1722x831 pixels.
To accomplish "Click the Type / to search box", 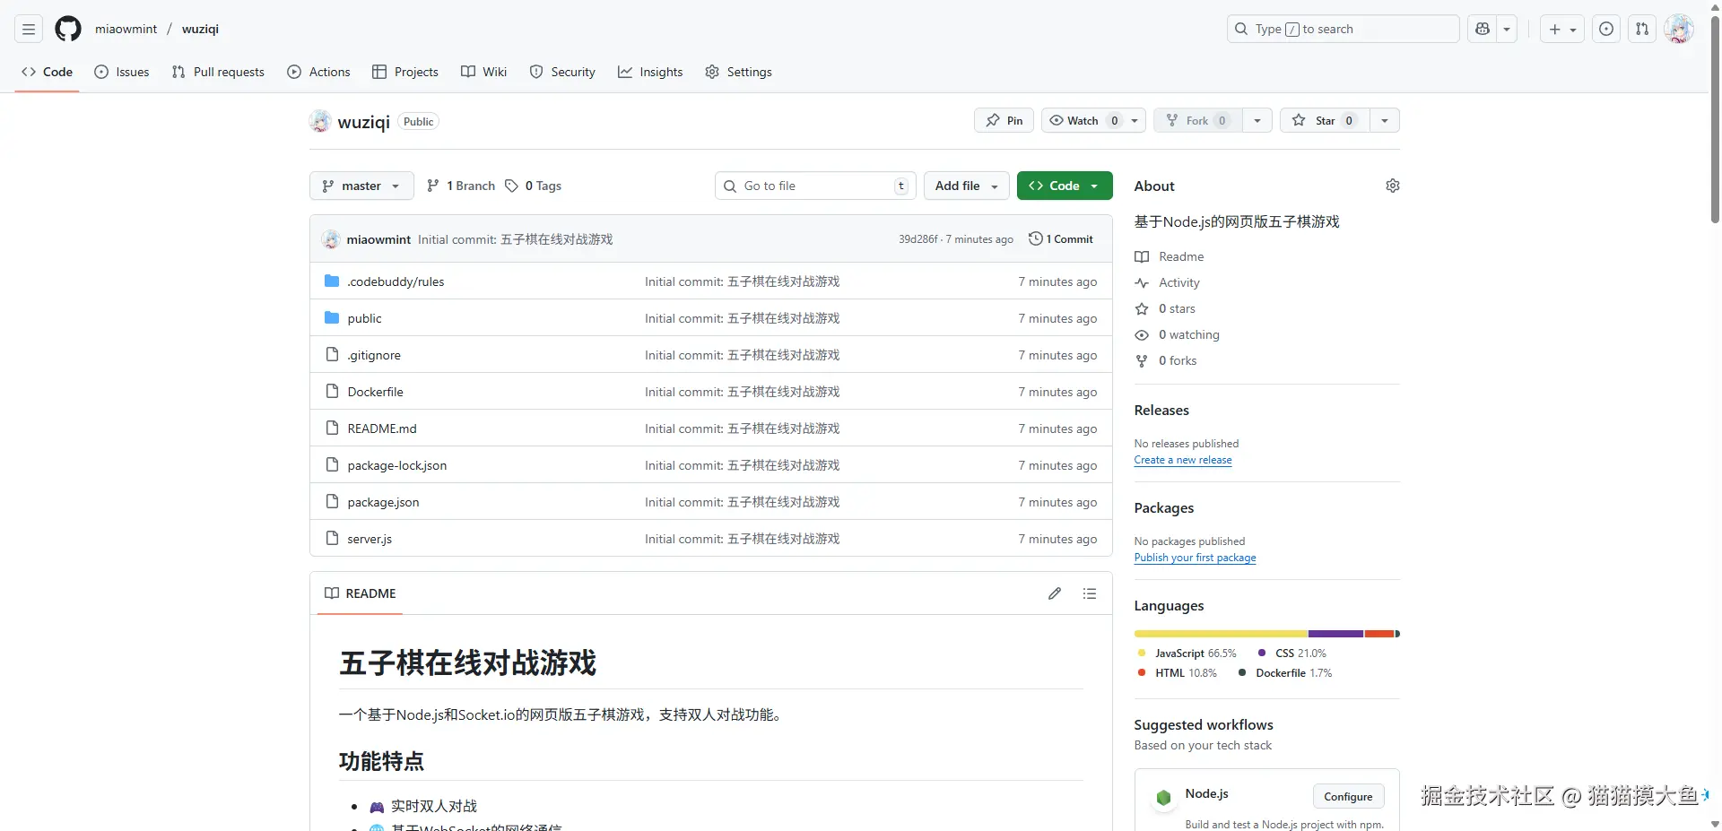I will (x=1343, y=30).
